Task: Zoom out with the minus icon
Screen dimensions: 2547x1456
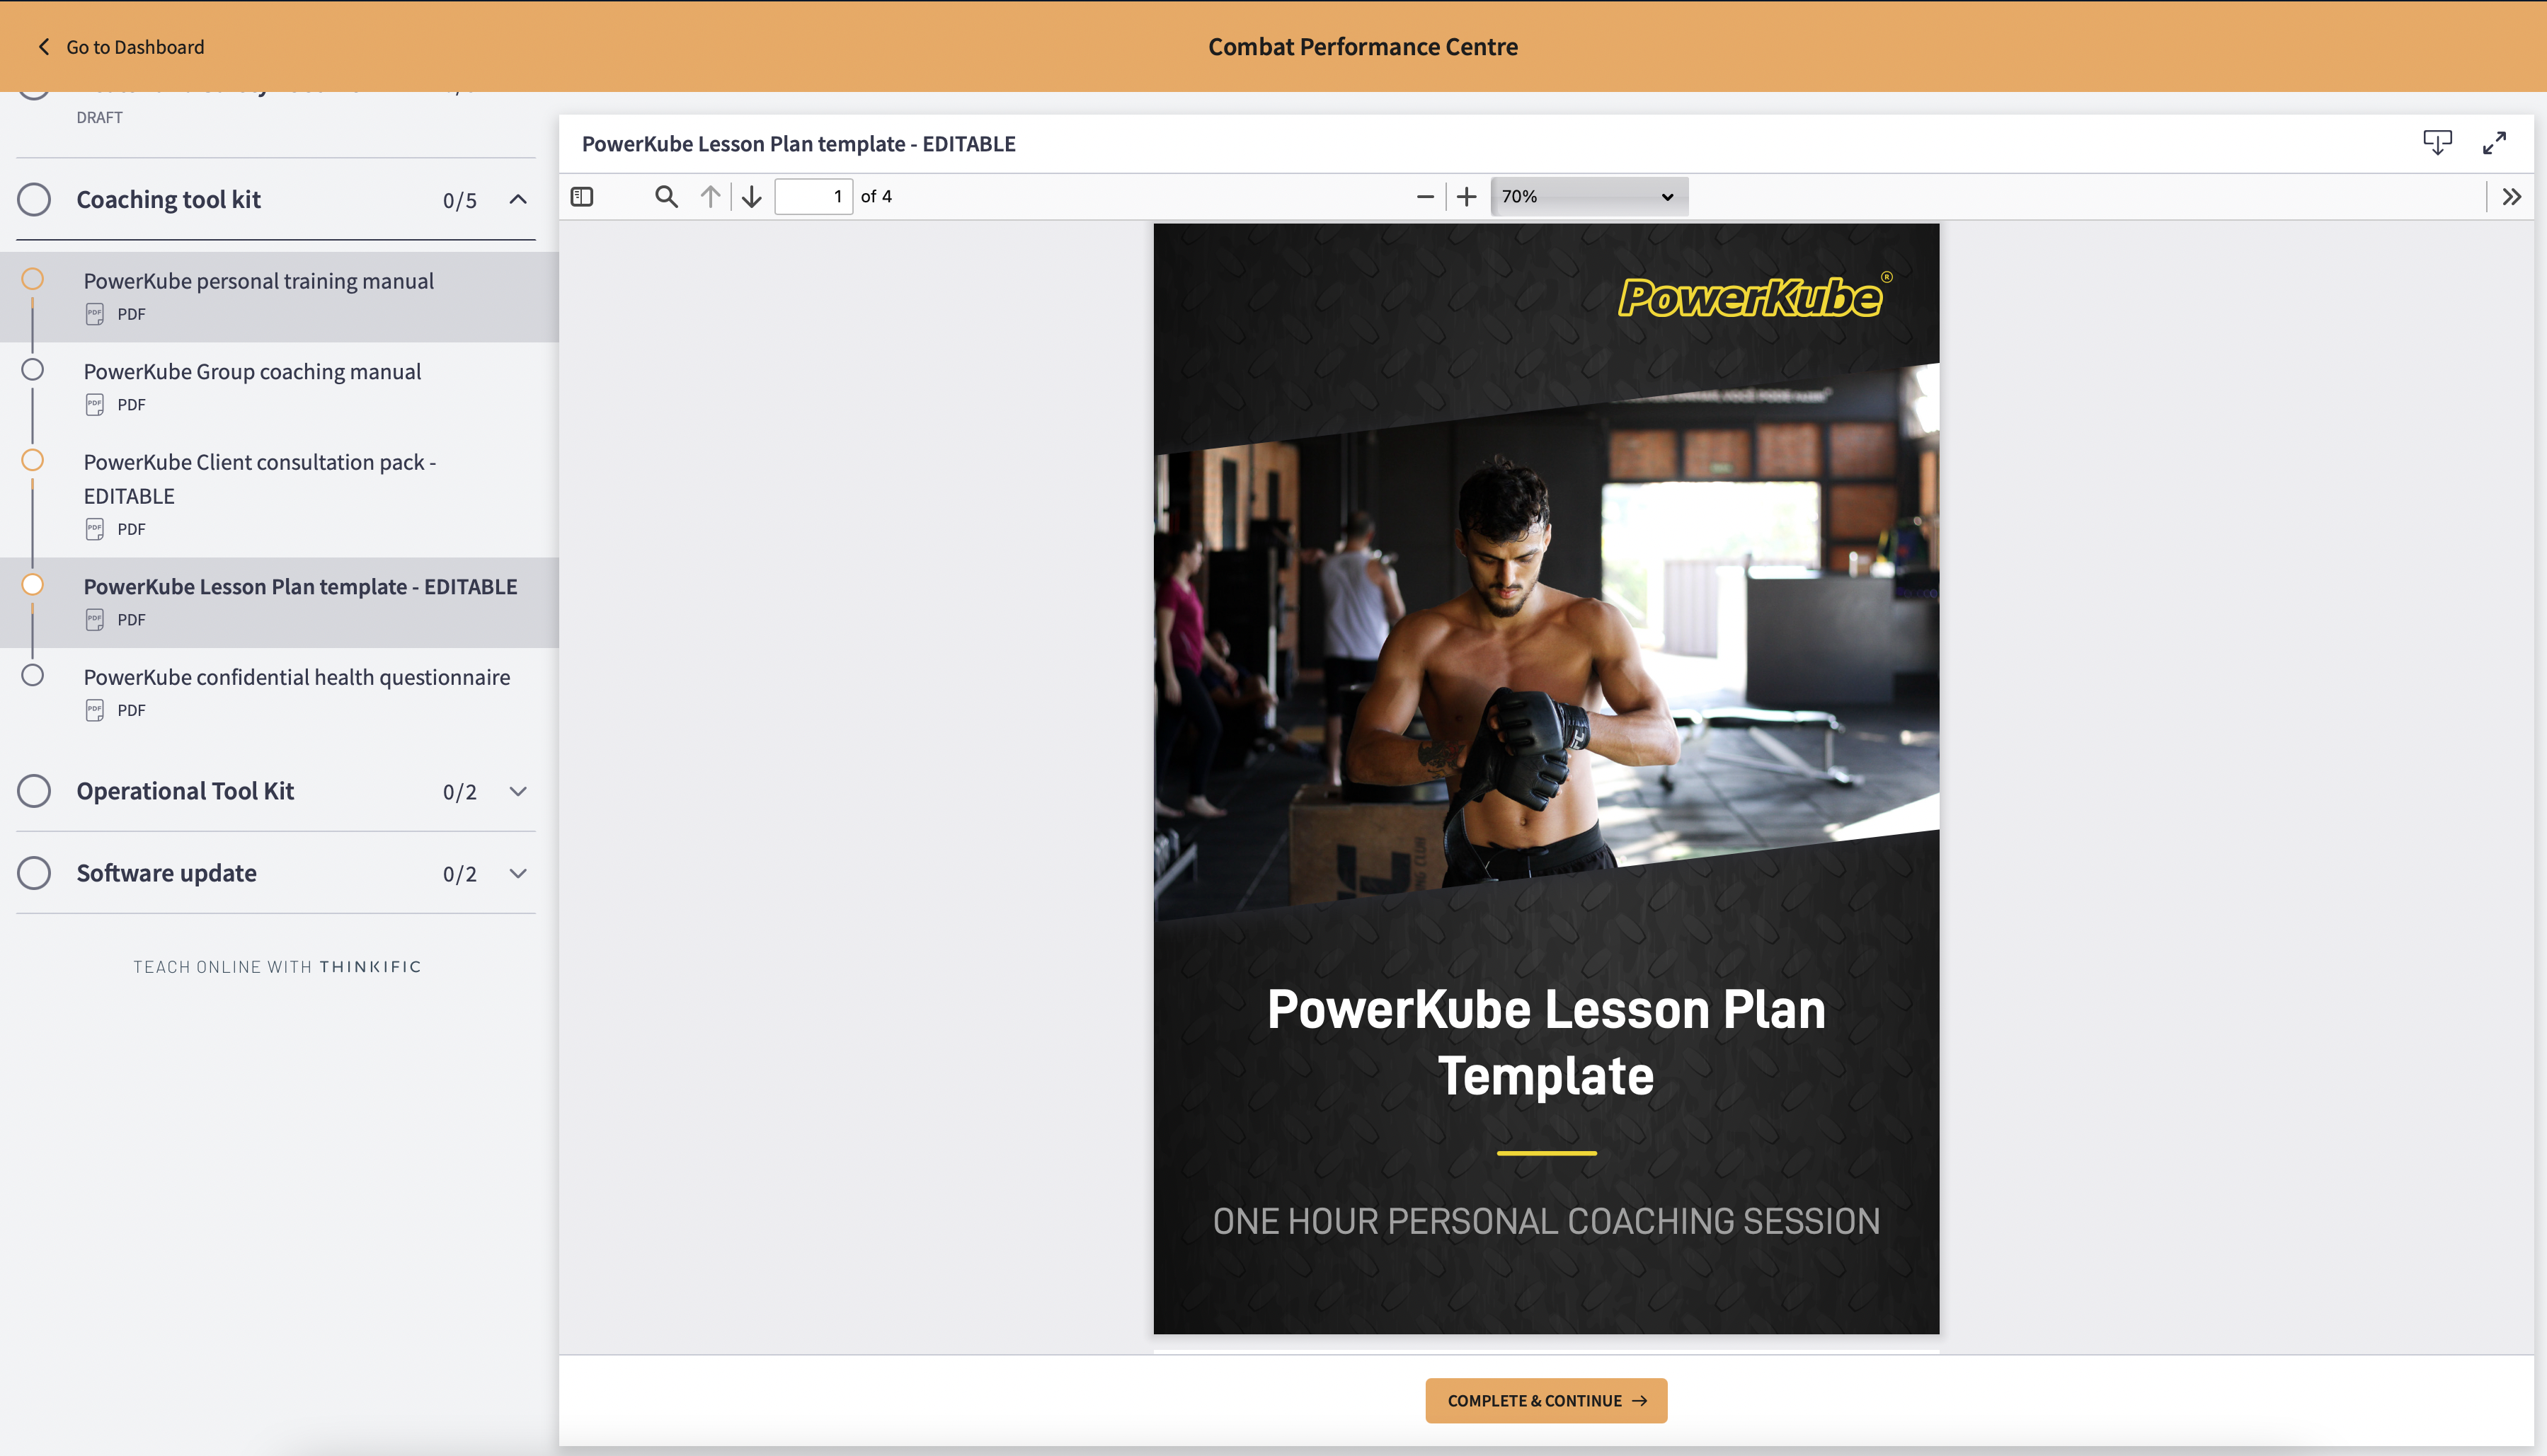Action: pyautogui.click(x=1426, y=197)
